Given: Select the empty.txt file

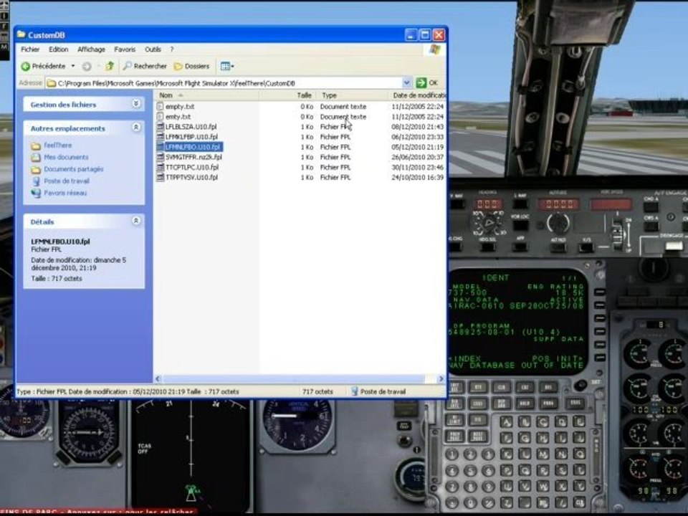Looking at the screenshot, I should pos(180,107).
